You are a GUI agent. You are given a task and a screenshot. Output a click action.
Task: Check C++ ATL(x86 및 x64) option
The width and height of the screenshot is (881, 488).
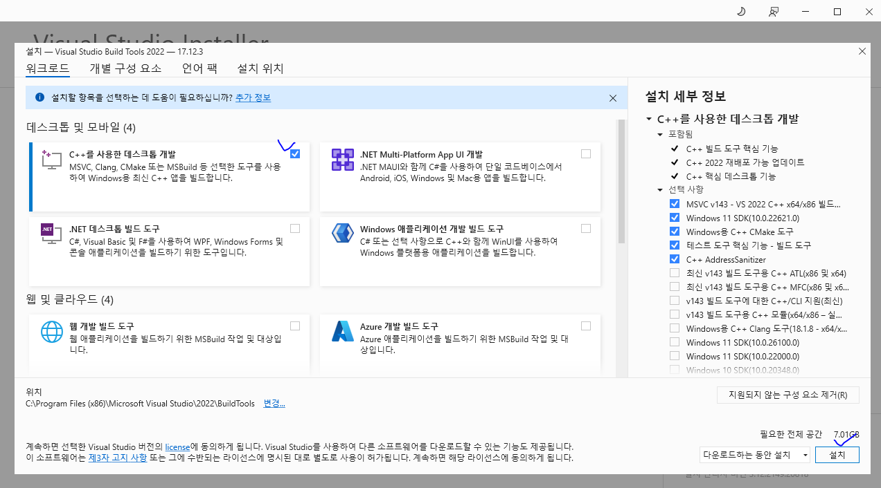pos(675,273)
